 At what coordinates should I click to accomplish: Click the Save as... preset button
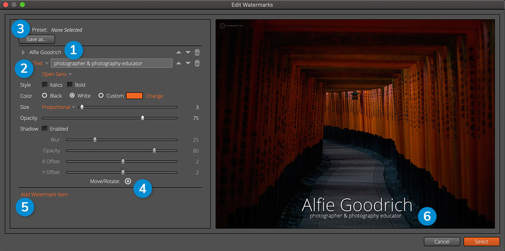point(37,40)
